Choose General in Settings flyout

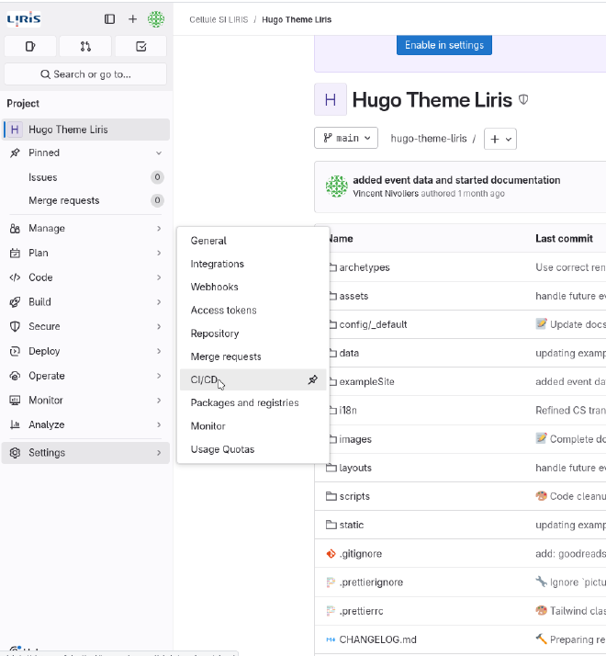click(253, 241)
